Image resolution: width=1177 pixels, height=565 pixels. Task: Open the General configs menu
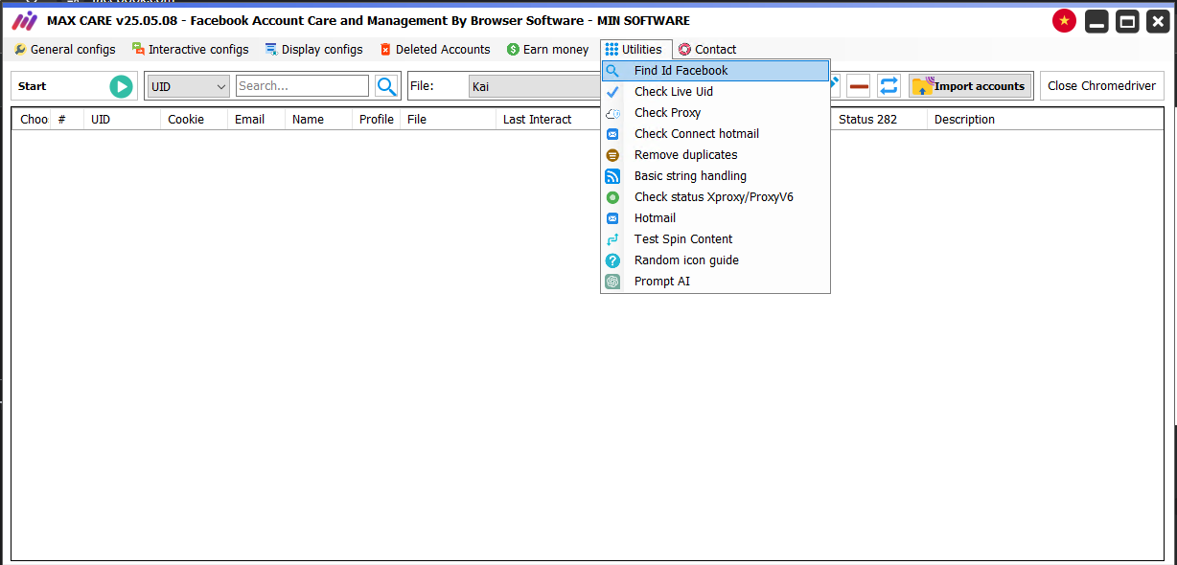click(x=65, y=50)
